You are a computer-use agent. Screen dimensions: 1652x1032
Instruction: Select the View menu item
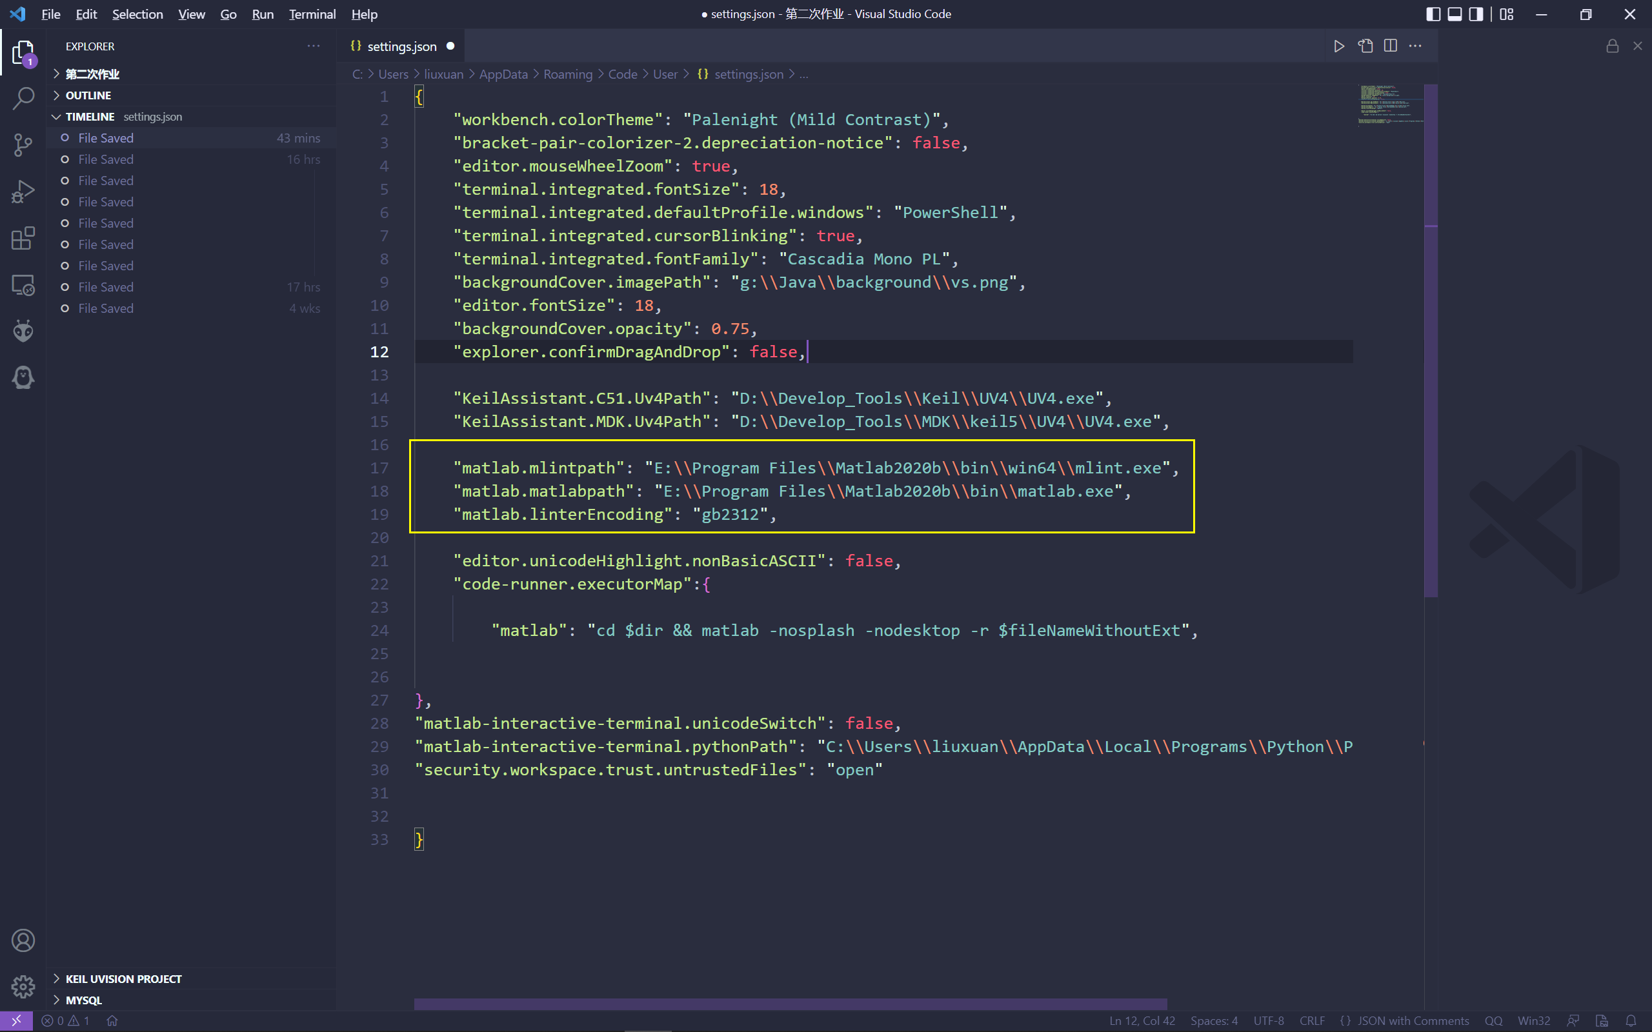(x=190, y=14)
